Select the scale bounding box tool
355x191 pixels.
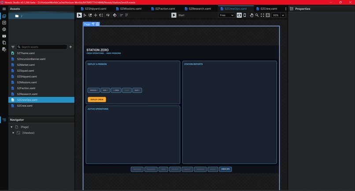(x=101, y=15)
